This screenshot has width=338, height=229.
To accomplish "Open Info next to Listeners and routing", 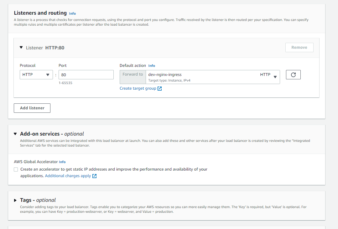I will click(72, 13).
